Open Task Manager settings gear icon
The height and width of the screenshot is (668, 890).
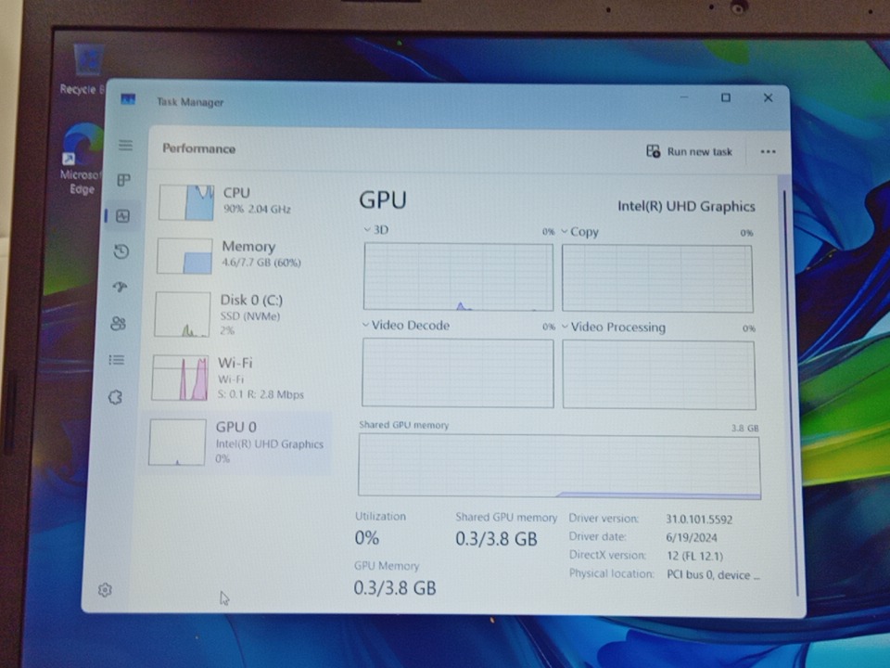[105, 590]
